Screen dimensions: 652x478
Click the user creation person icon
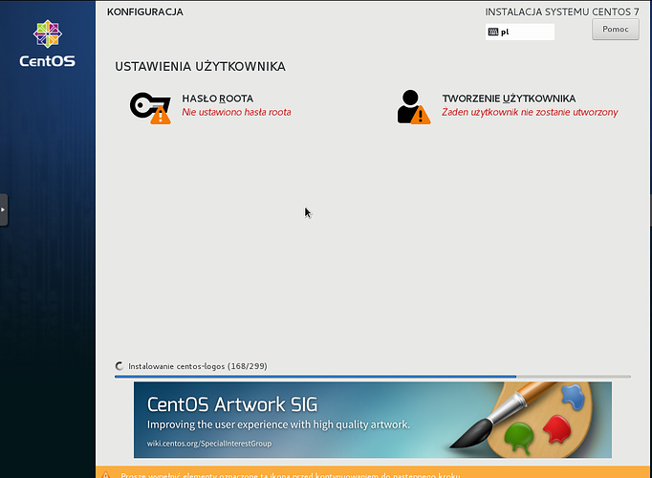[410, 103]
